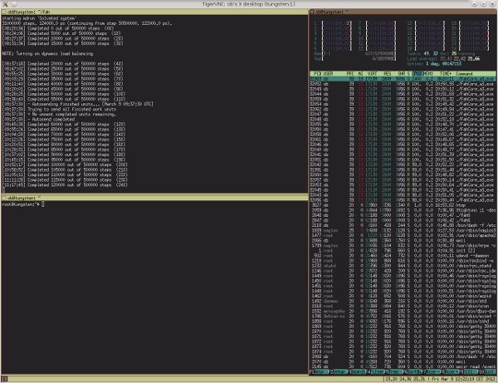The width and height of the screenshot is (498, 383).
Task: Focus the lower-left terminal title bar
Action: (154, 198)
